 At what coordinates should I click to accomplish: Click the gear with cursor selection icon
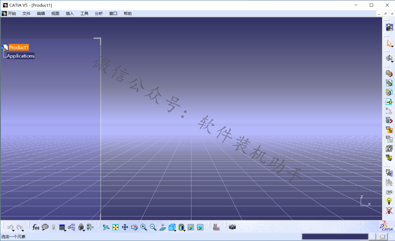[389, 58]
